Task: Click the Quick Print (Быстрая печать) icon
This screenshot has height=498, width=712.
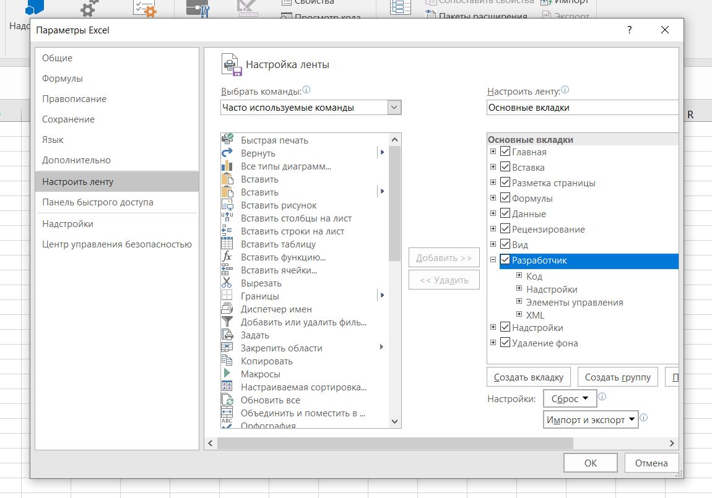Action: [227, 139]
